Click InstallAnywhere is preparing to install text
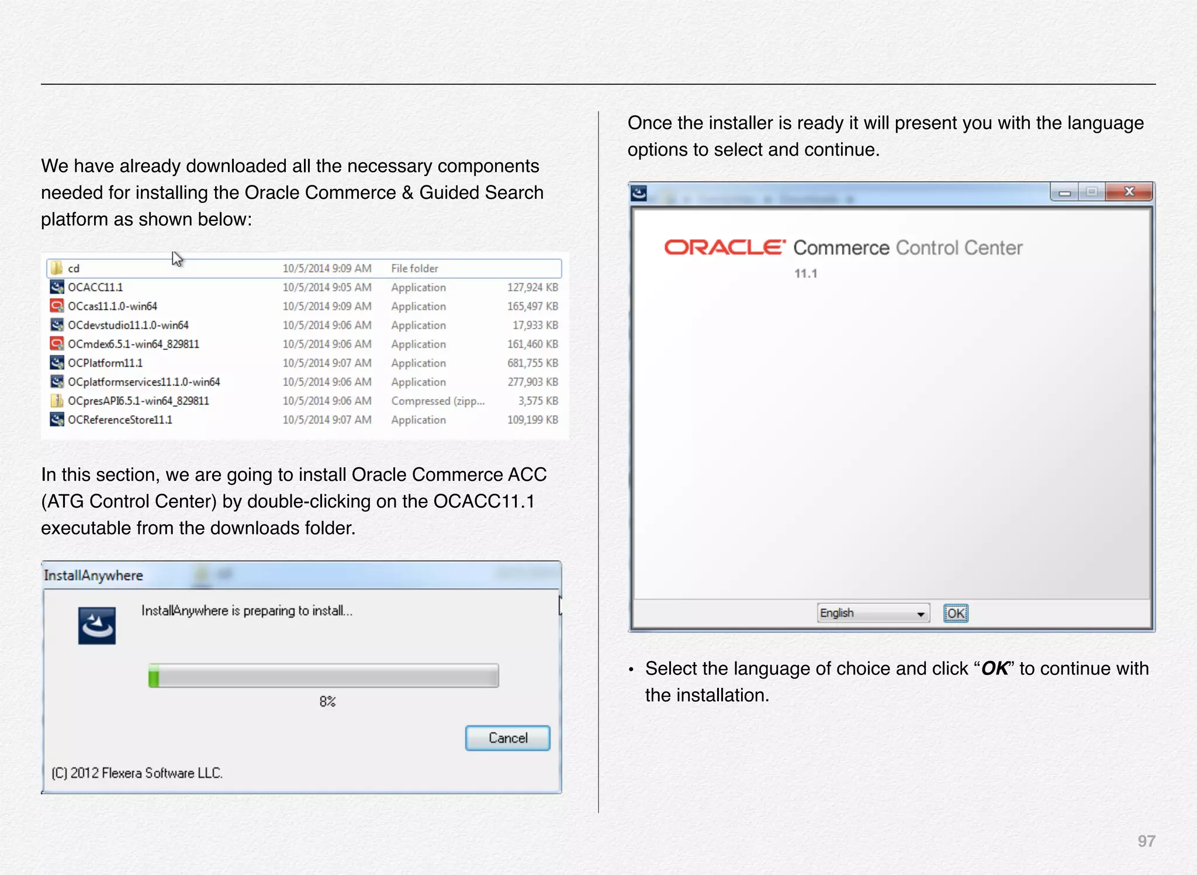The height and width of the screenshot is (875, 1197). pos(247,611)
